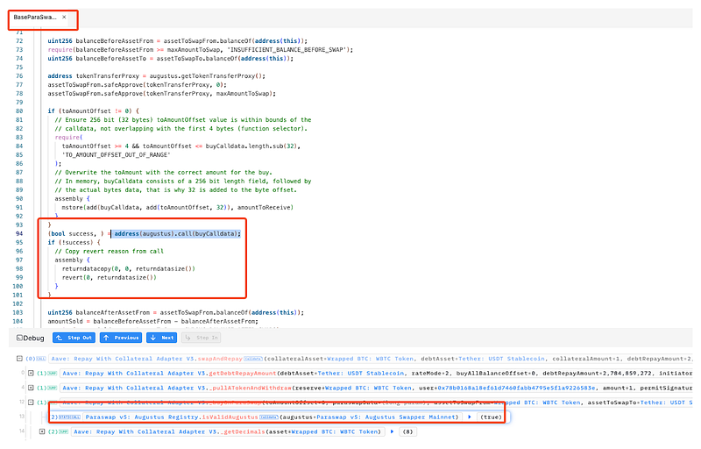Show isValidAugustus return value arrow
The height and width of the screenshot is (449, 701).
467,417
